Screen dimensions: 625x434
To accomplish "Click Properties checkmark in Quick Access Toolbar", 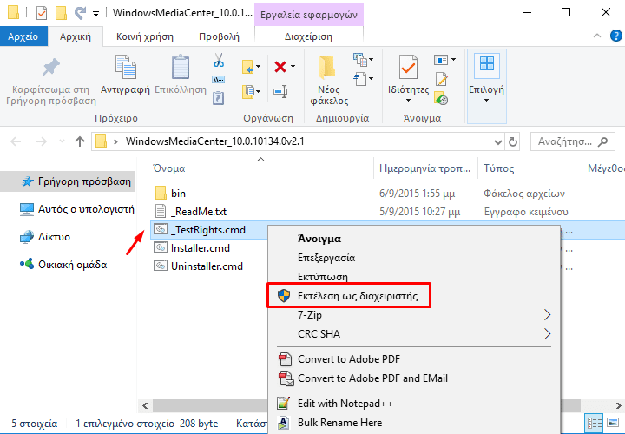I will [42, 13].
